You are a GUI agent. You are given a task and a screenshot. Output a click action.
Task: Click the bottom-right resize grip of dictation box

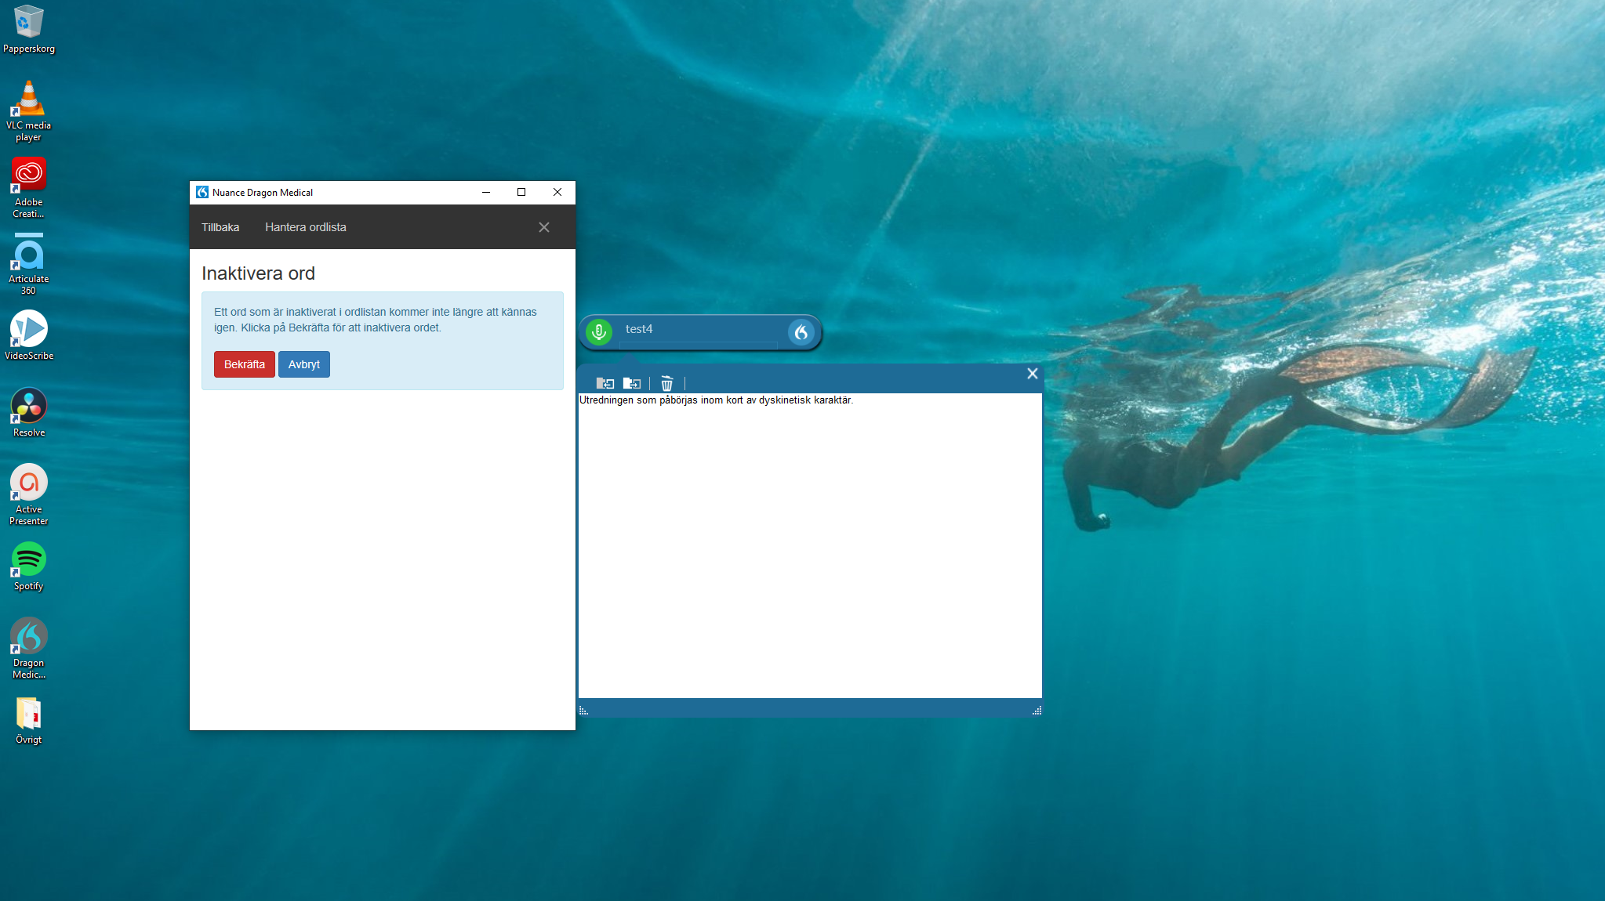coord(1037,711)
